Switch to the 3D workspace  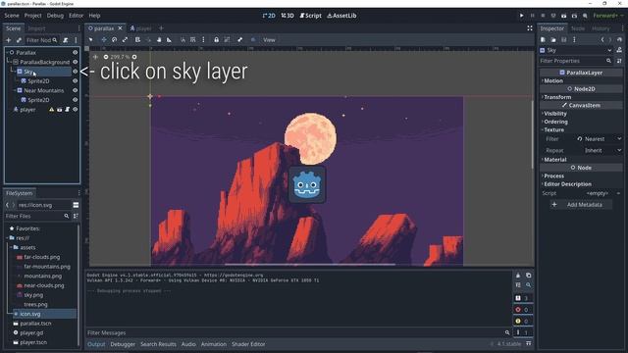click(288, 16)
